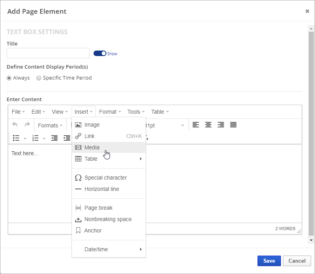Click the decrease indent icon

(x=54, y=138)
